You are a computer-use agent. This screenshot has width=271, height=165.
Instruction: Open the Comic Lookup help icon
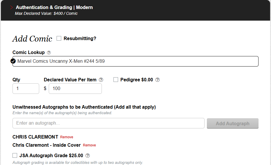[x=49, y=53]
